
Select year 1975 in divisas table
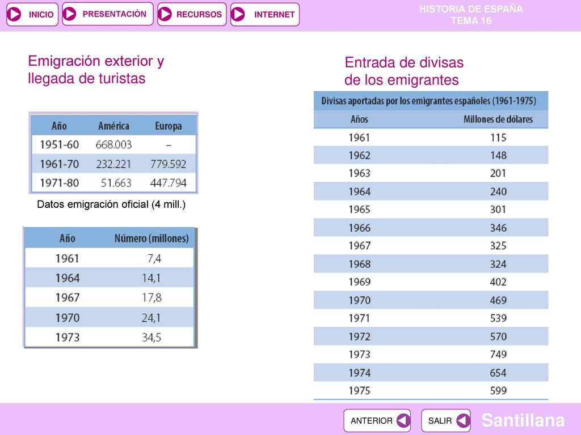359,391
